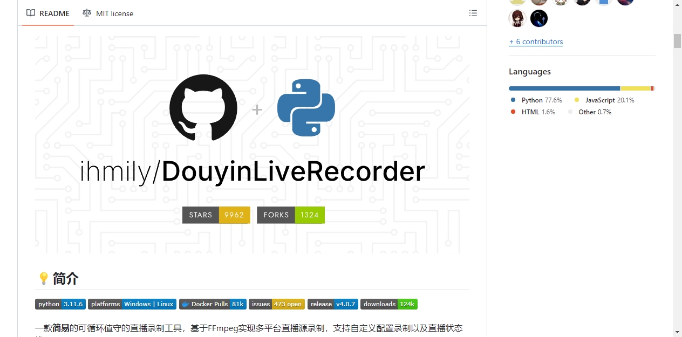Image resolution: width=682 pixels, height=337 pixels.
Task: Open the Python 77.6% language link
Action: (x=536, y=100)
